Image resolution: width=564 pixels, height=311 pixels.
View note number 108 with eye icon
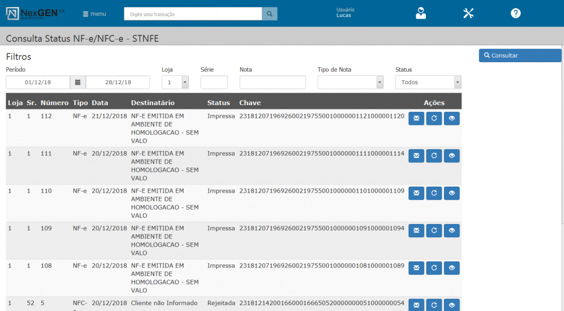(452, 268)
